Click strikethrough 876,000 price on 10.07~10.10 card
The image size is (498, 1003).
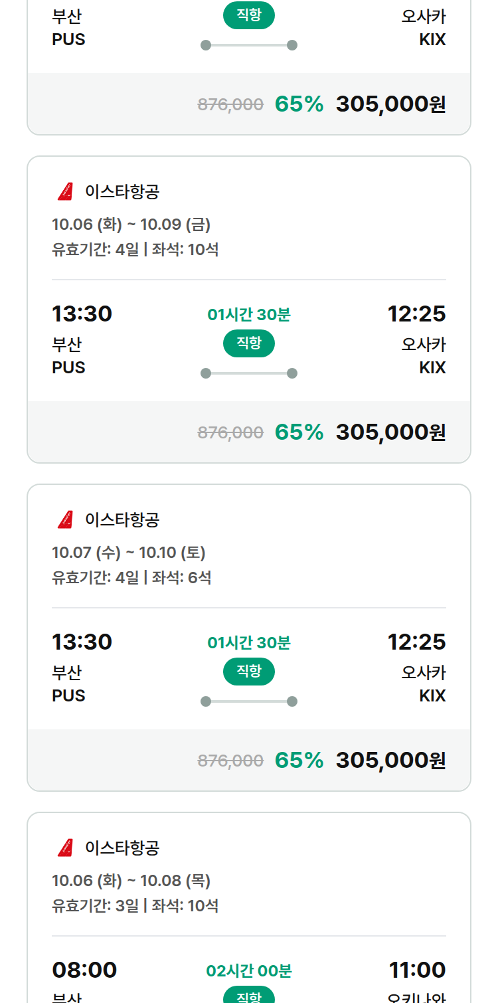click(x=230, y=761)
